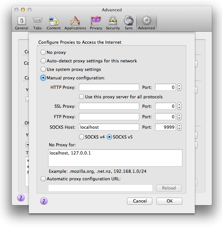Adjust the SSL Proxy port stepper
Screen dimensions: 222x228
(179, 106)
